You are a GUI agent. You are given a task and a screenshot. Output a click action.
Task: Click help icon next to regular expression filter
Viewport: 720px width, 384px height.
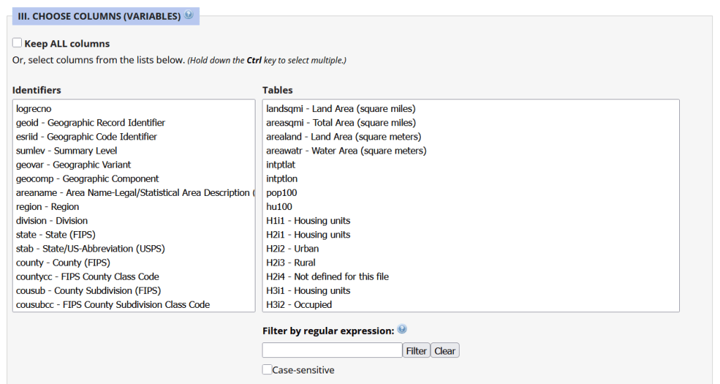(x=402, y=330)
